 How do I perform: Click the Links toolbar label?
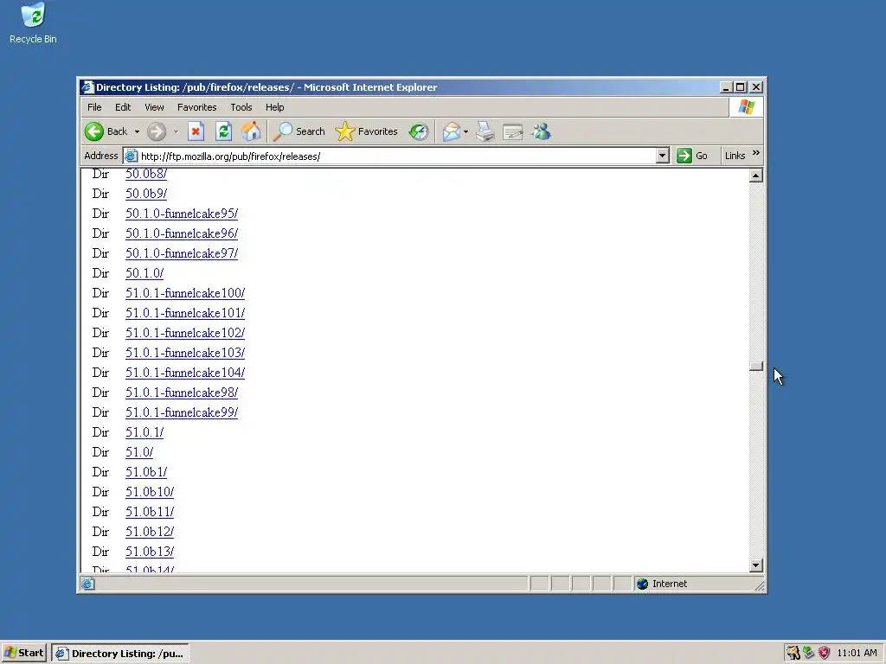[x=735, y=156]
